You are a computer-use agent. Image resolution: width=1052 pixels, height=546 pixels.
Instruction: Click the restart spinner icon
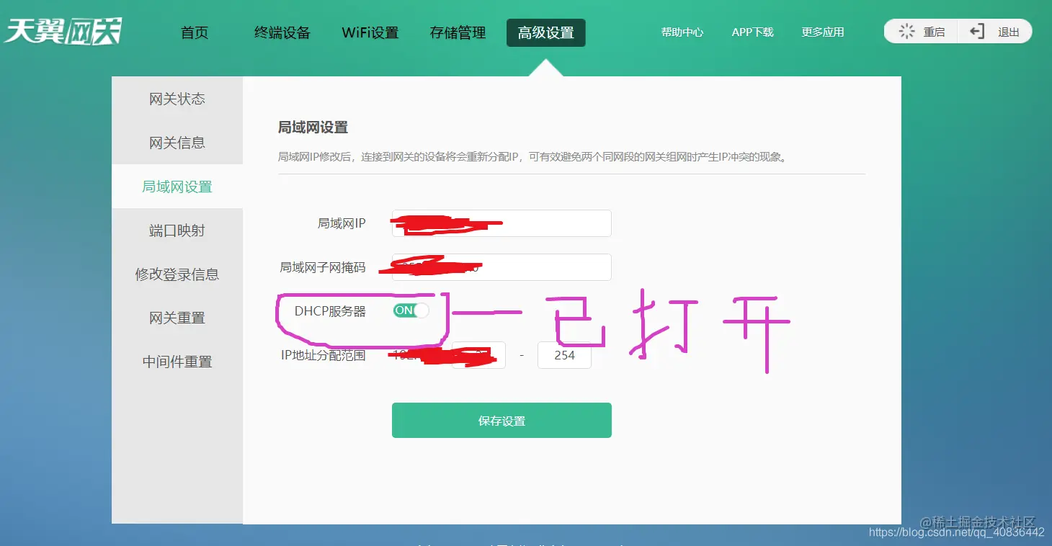[x=906, y=32]
